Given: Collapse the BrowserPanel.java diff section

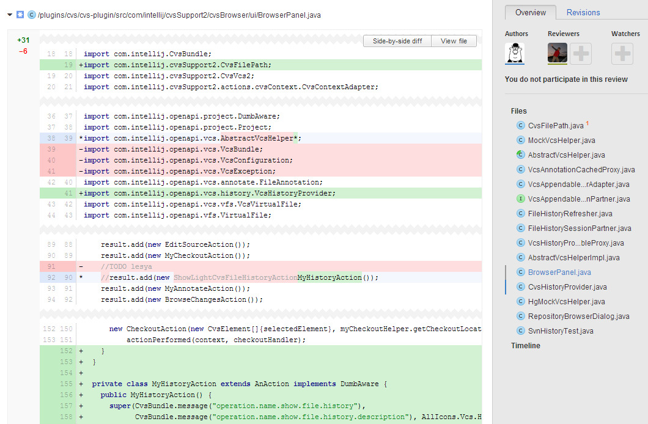Looking at the screenshot, I should 10,15.
